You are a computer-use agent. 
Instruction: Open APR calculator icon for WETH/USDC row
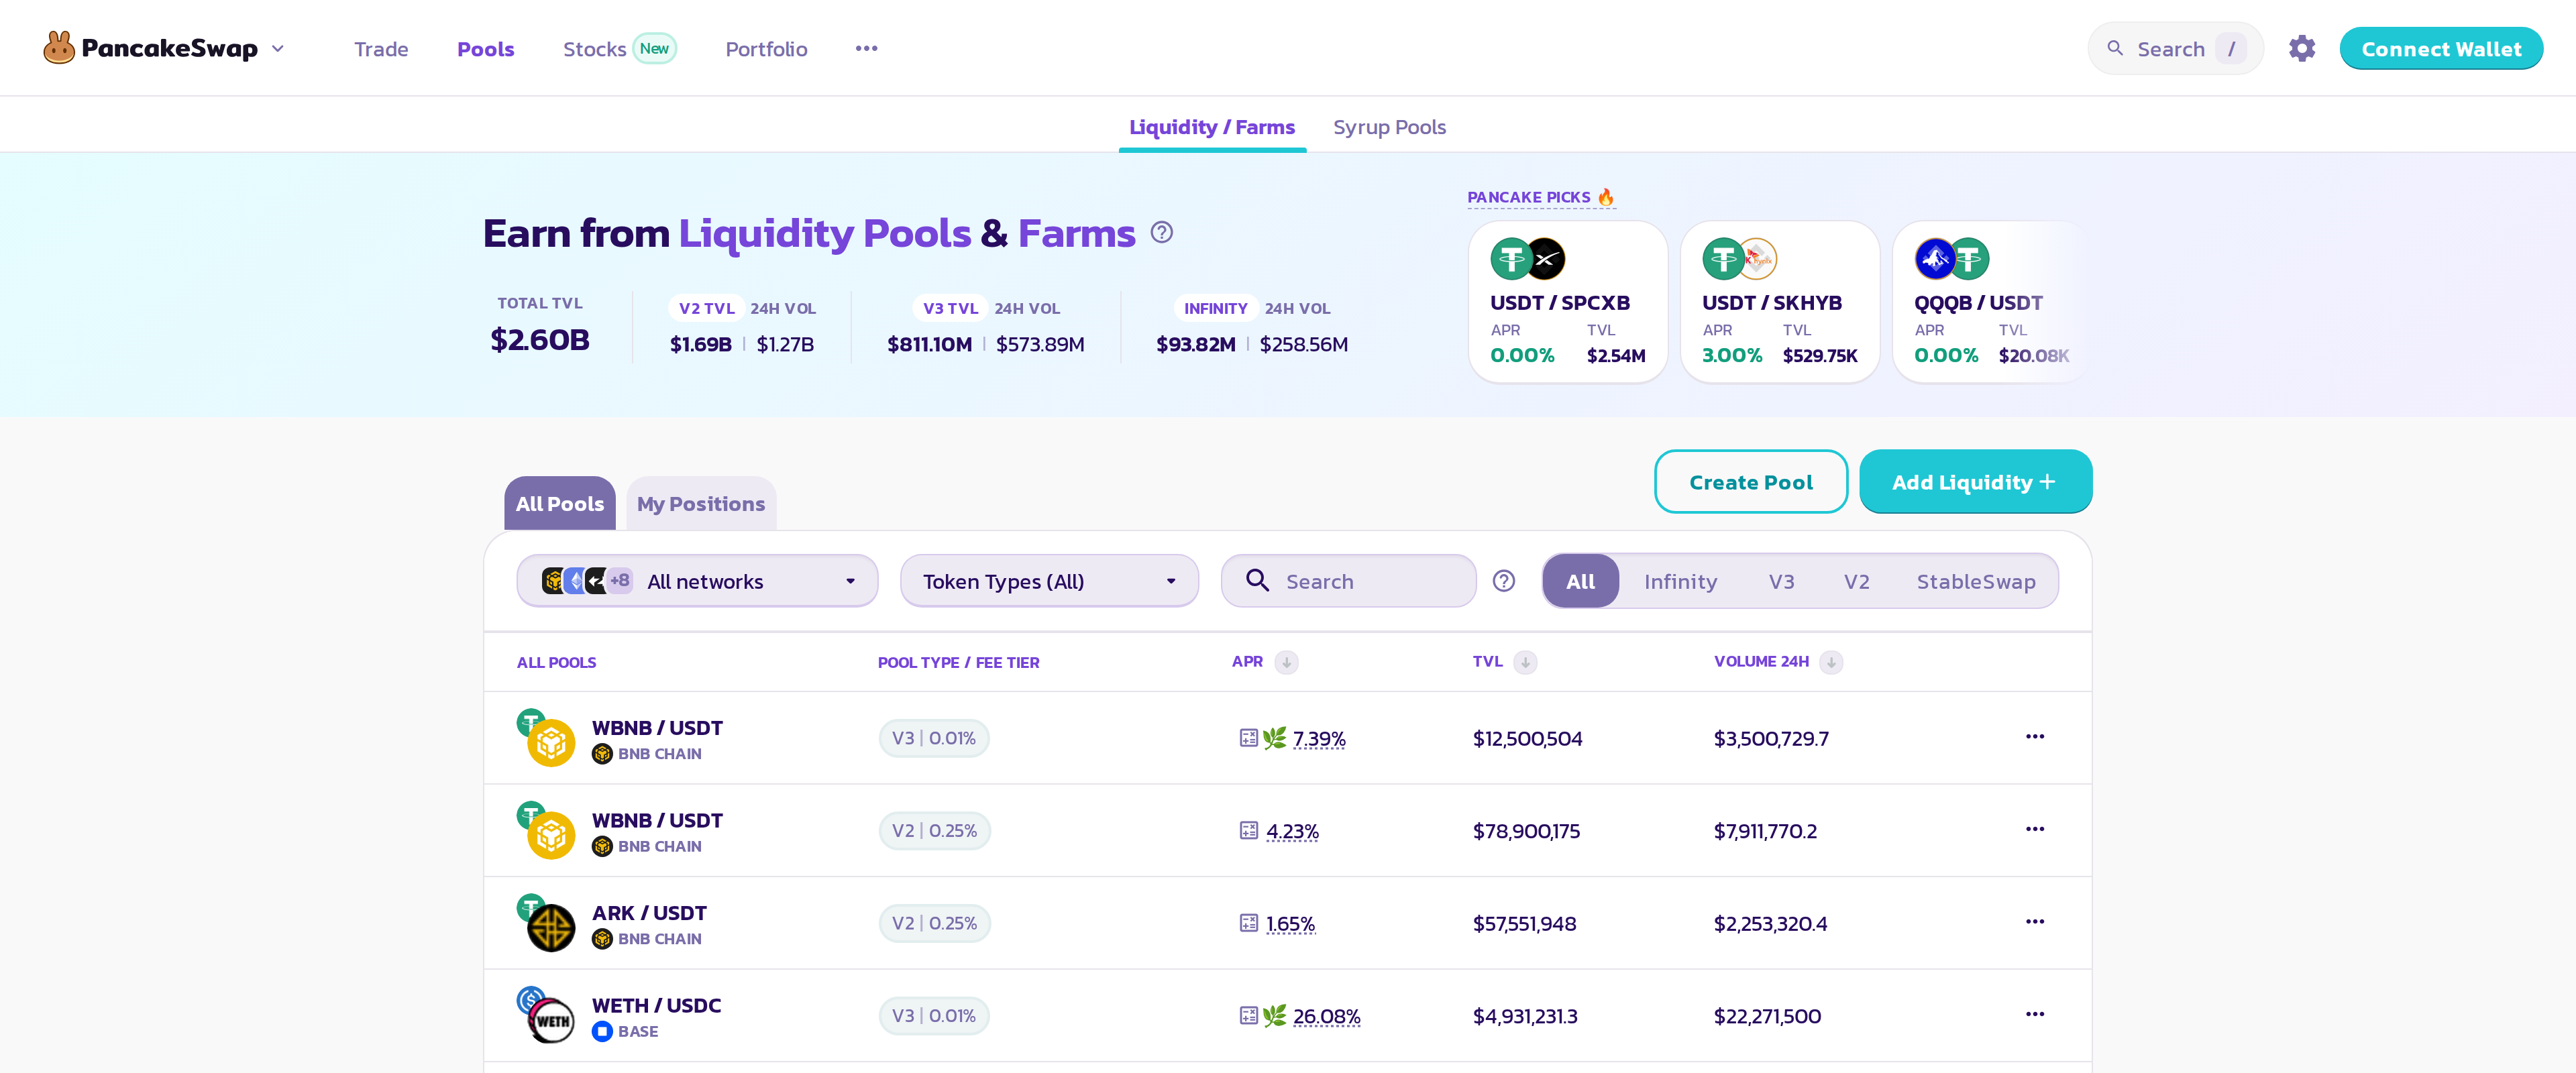[x=1248, y=1015]
